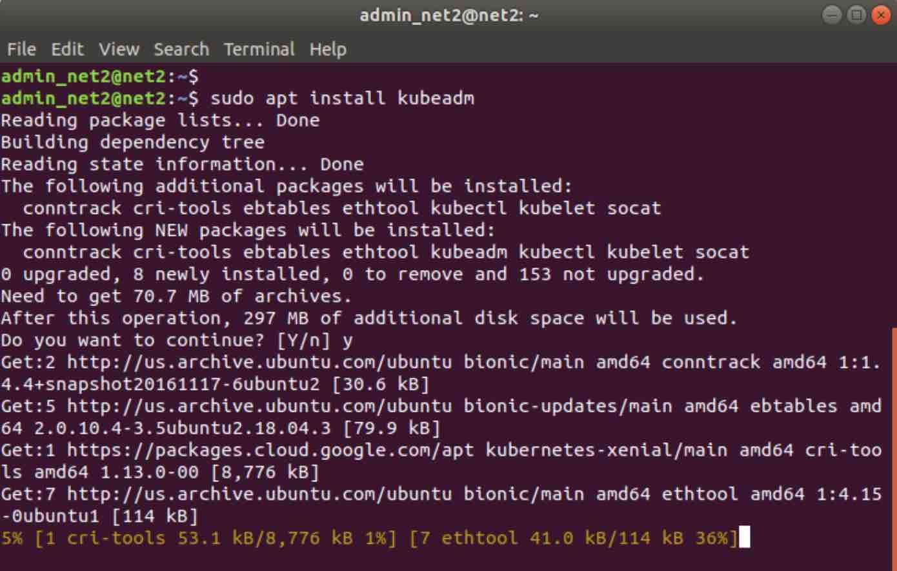Open the Search menu
The image size is (897, 571).
pos(181,49)
